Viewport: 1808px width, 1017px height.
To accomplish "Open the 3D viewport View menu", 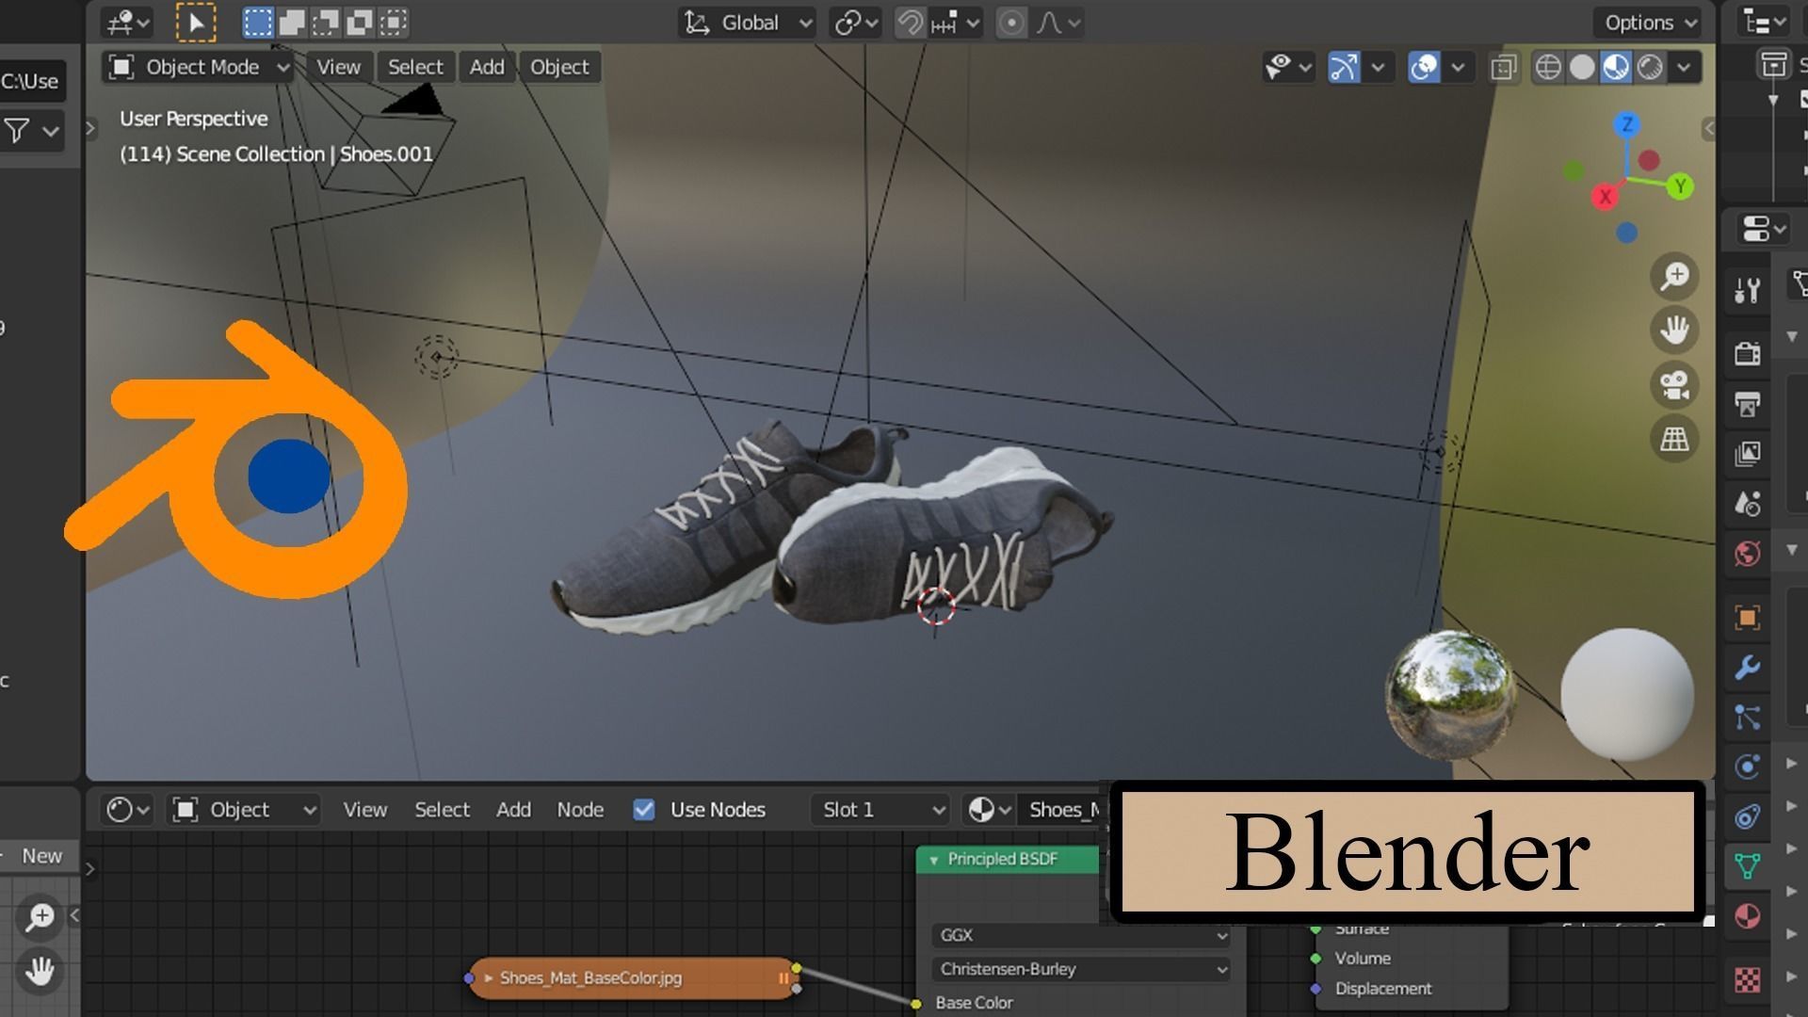I will pyautogui.click(x=338, y=67).
